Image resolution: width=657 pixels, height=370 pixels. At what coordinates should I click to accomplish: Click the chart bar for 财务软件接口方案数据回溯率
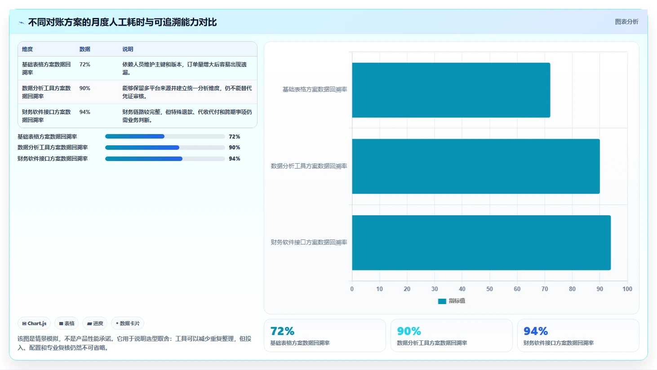481,243
